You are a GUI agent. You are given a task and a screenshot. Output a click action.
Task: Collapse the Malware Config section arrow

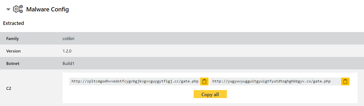pos(8,10)
